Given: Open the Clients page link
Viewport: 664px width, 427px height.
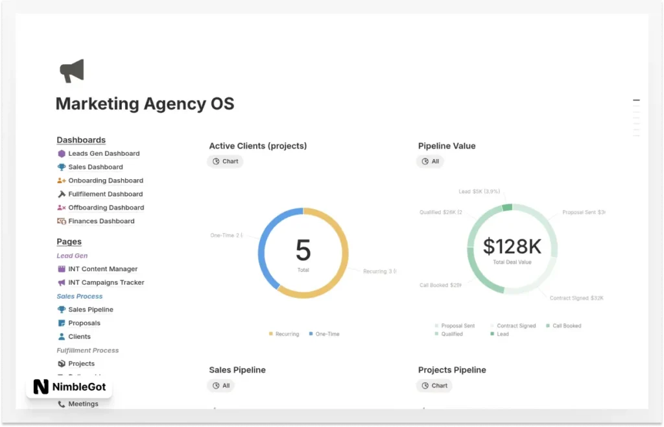Looking at the screenshot, I should 79,337.
